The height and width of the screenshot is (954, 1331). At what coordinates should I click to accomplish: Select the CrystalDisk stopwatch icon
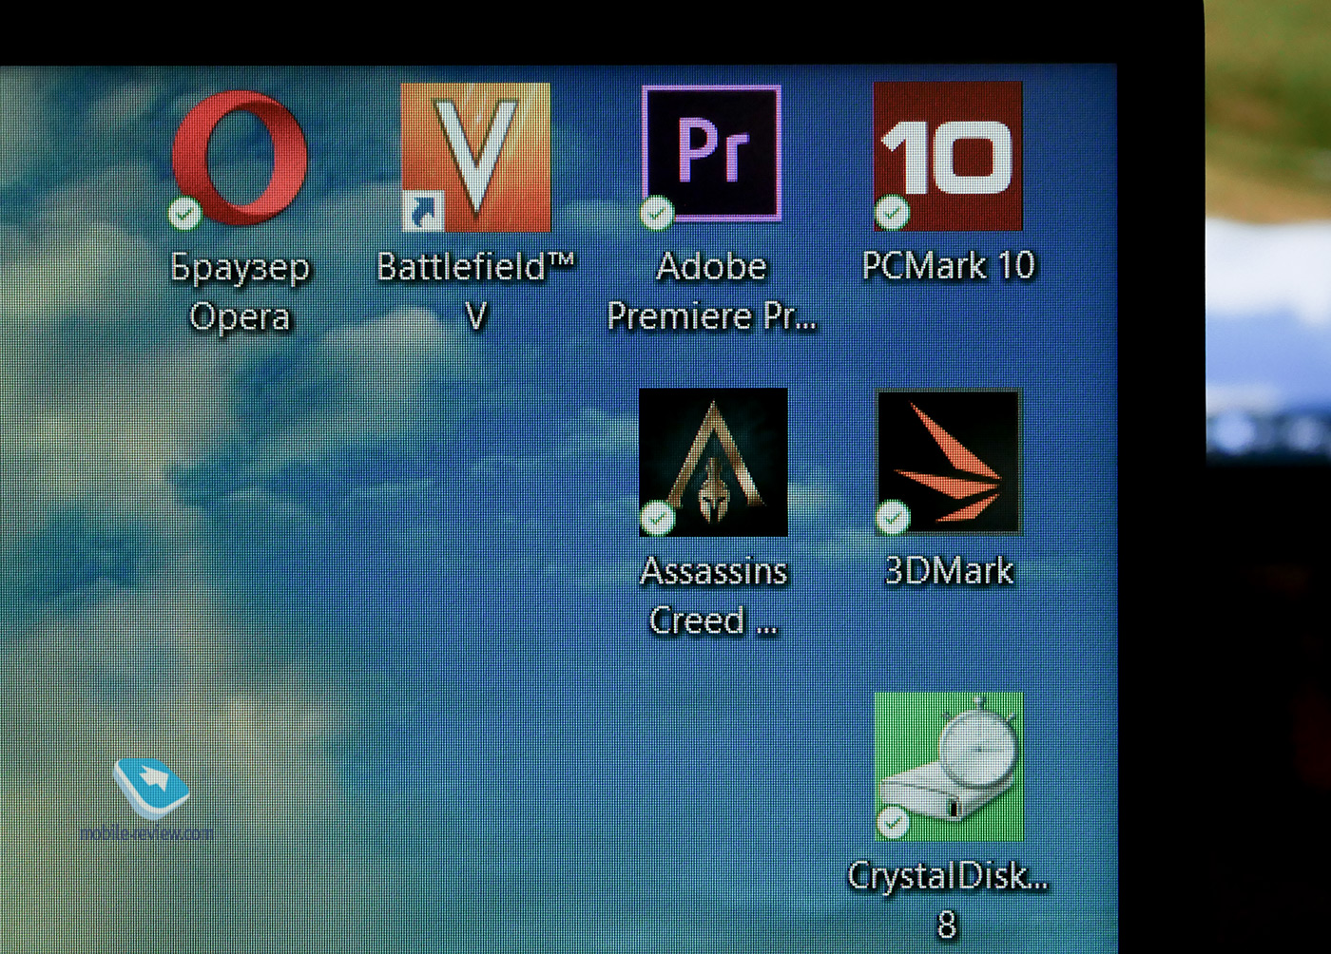coord(949,767)
